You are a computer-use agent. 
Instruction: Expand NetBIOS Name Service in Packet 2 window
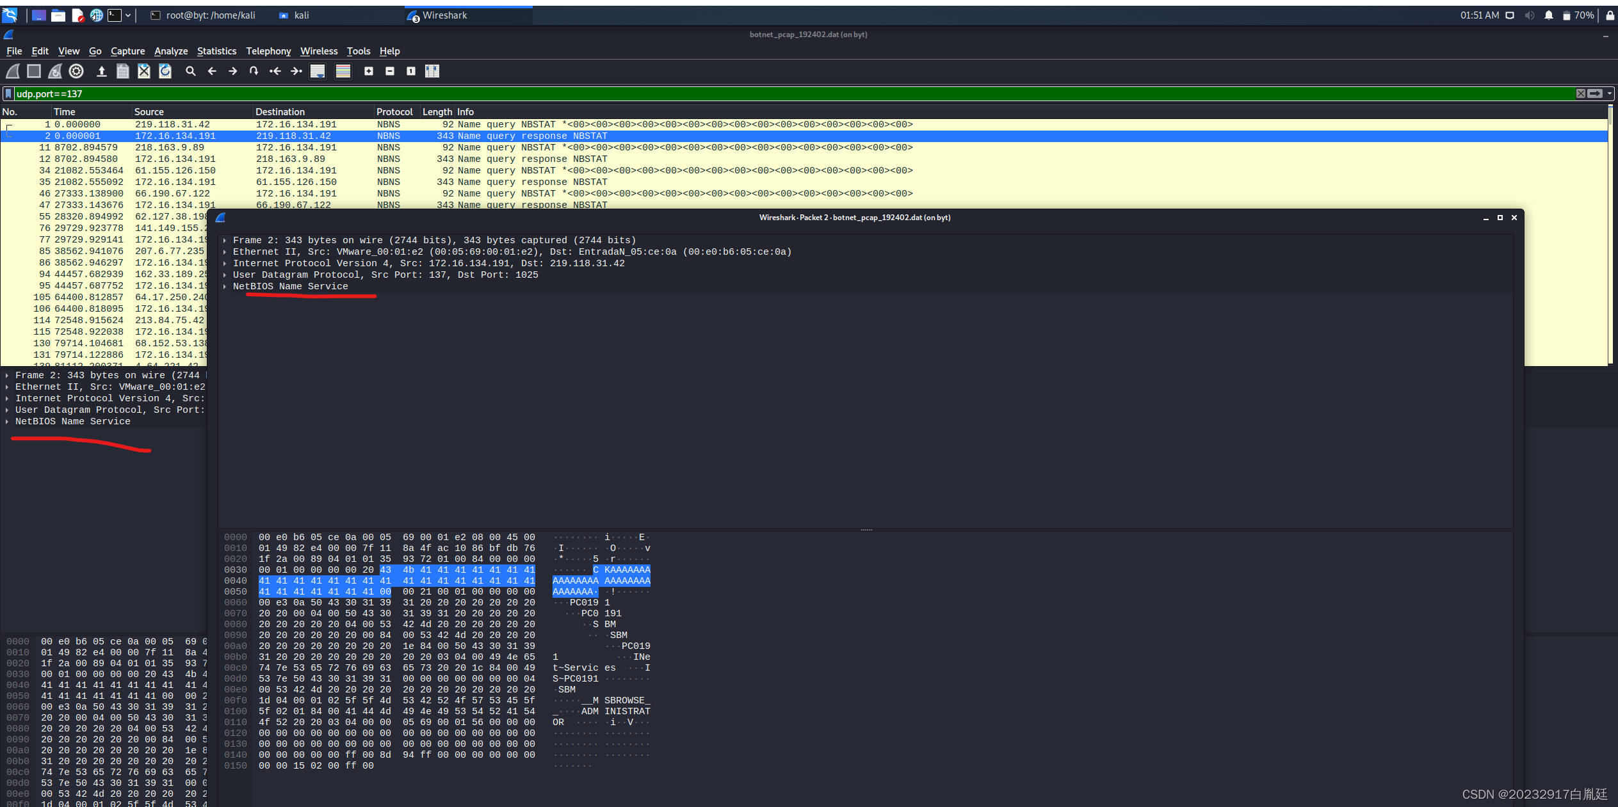pyautogui.click(x=225, y=287)
